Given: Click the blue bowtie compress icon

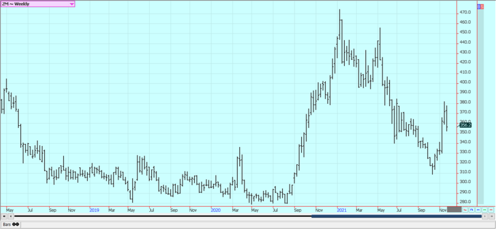Looking at the screenshot, I should (478, 210).
